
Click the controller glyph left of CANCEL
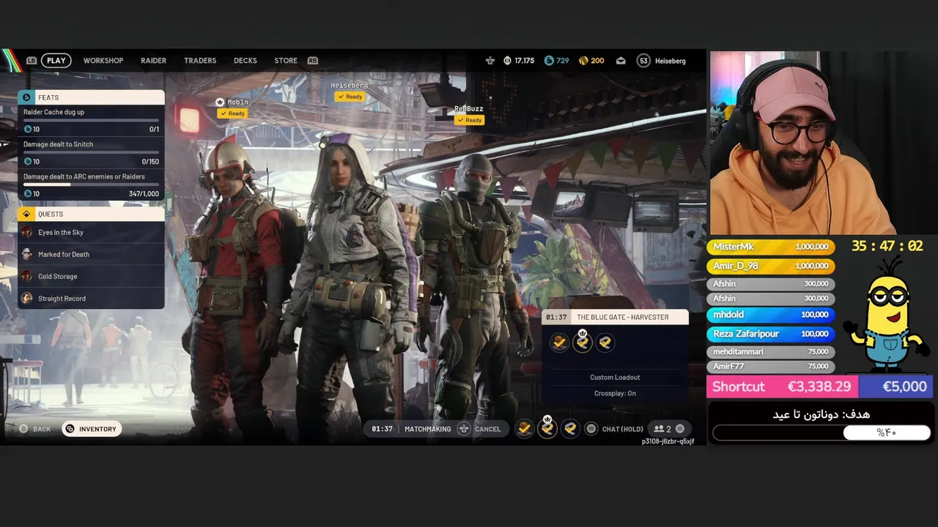pyautogui.click(x=463, y=429)
